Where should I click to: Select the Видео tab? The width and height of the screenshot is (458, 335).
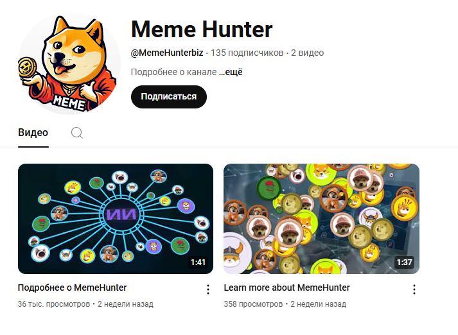[33, 133]
